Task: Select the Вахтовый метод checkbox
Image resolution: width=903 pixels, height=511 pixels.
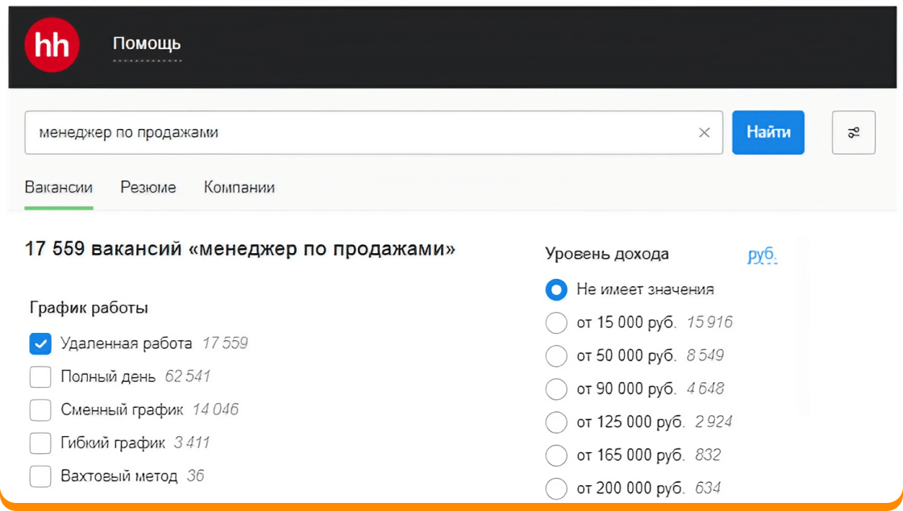Action: [40, 476]
